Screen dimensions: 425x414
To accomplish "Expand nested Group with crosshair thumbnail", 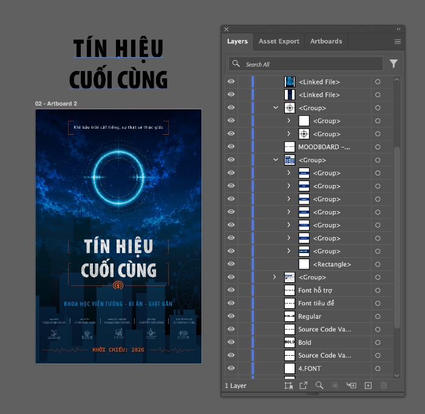I will click(x=288, y=134).
